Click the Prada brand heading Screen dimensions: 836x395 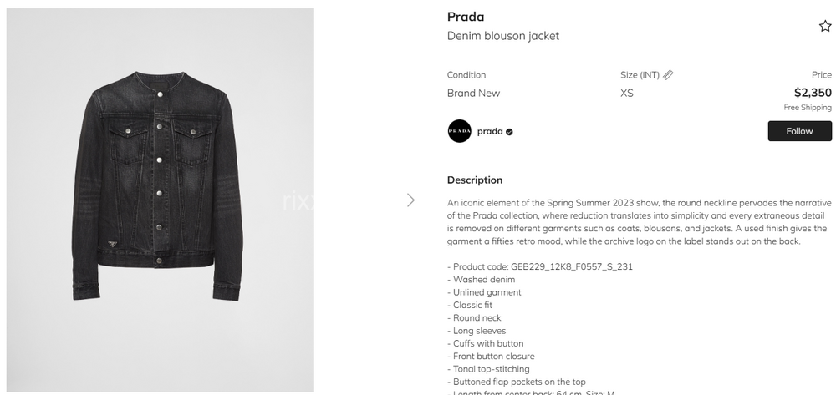466,17
